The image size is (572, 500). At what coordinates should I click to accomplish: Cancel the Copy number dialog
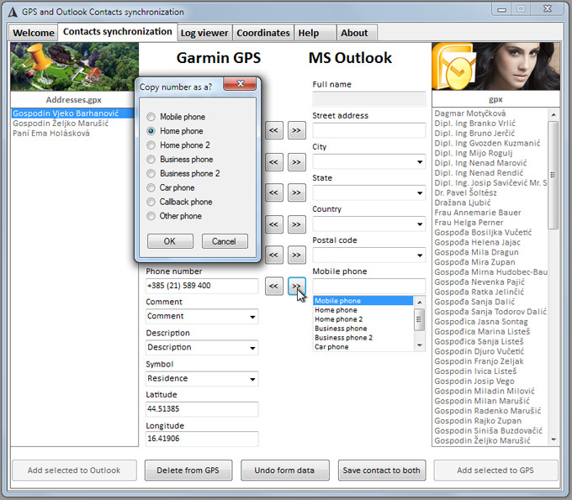coord(225,241)
